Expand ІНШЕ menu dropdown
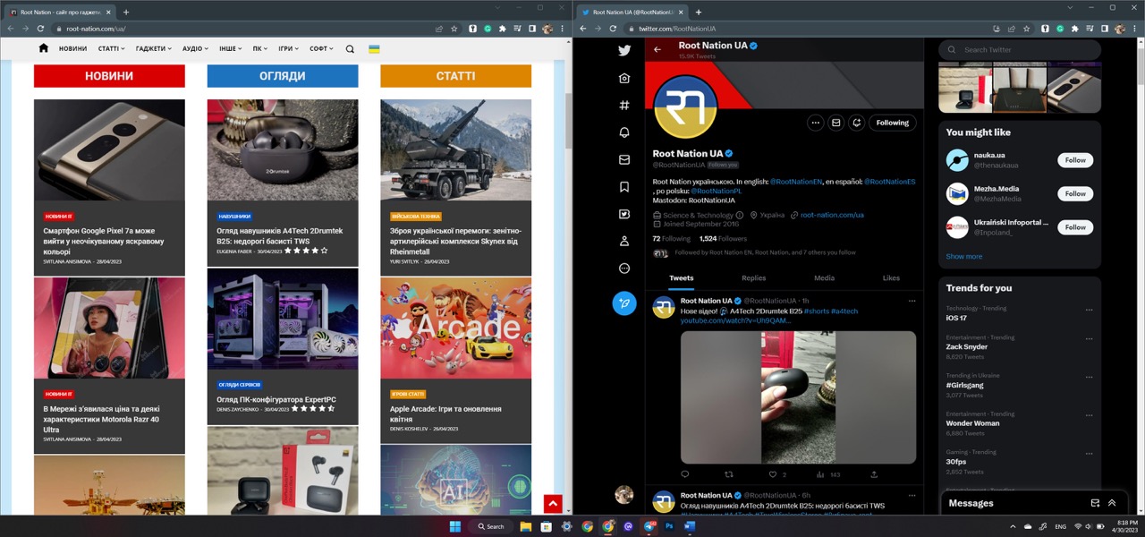This screenshot has width=1145, height=537. click(x=231, y=49)
